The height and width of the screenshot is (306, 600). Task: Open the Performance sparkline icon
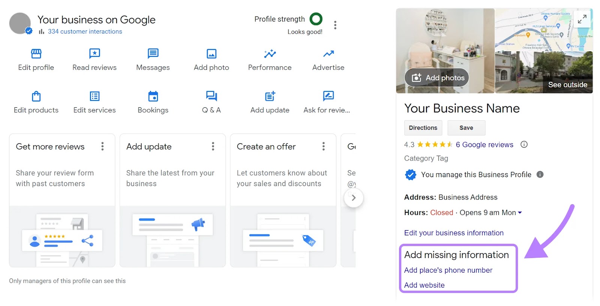(270, 54)
